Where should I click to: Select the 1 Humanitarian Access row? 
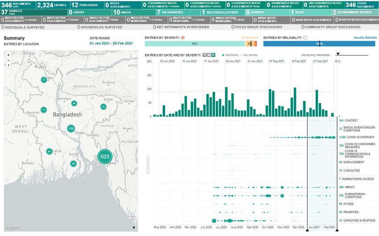[357, 179]
